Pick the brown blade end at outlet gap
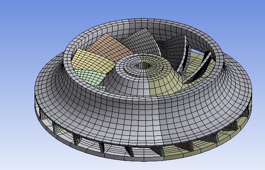The height and width of the screenshot is (170, 265). tap(186, 146)
